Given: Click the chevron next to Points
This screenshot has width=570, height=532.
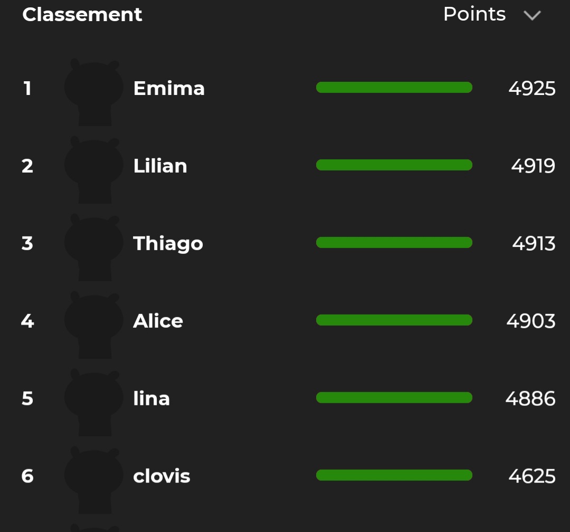Looking at the screenshot, I should click(532, 16).
